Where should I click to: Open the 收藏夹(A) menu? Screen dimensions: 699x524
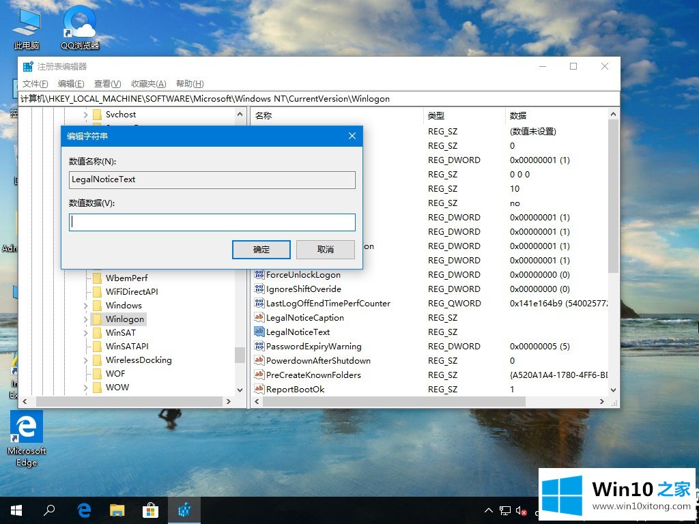pos(148,84)
